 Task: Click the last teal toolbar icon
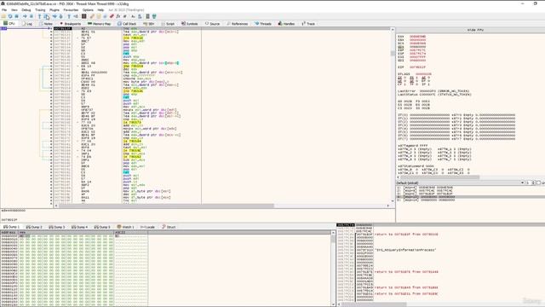coord(154,16)
